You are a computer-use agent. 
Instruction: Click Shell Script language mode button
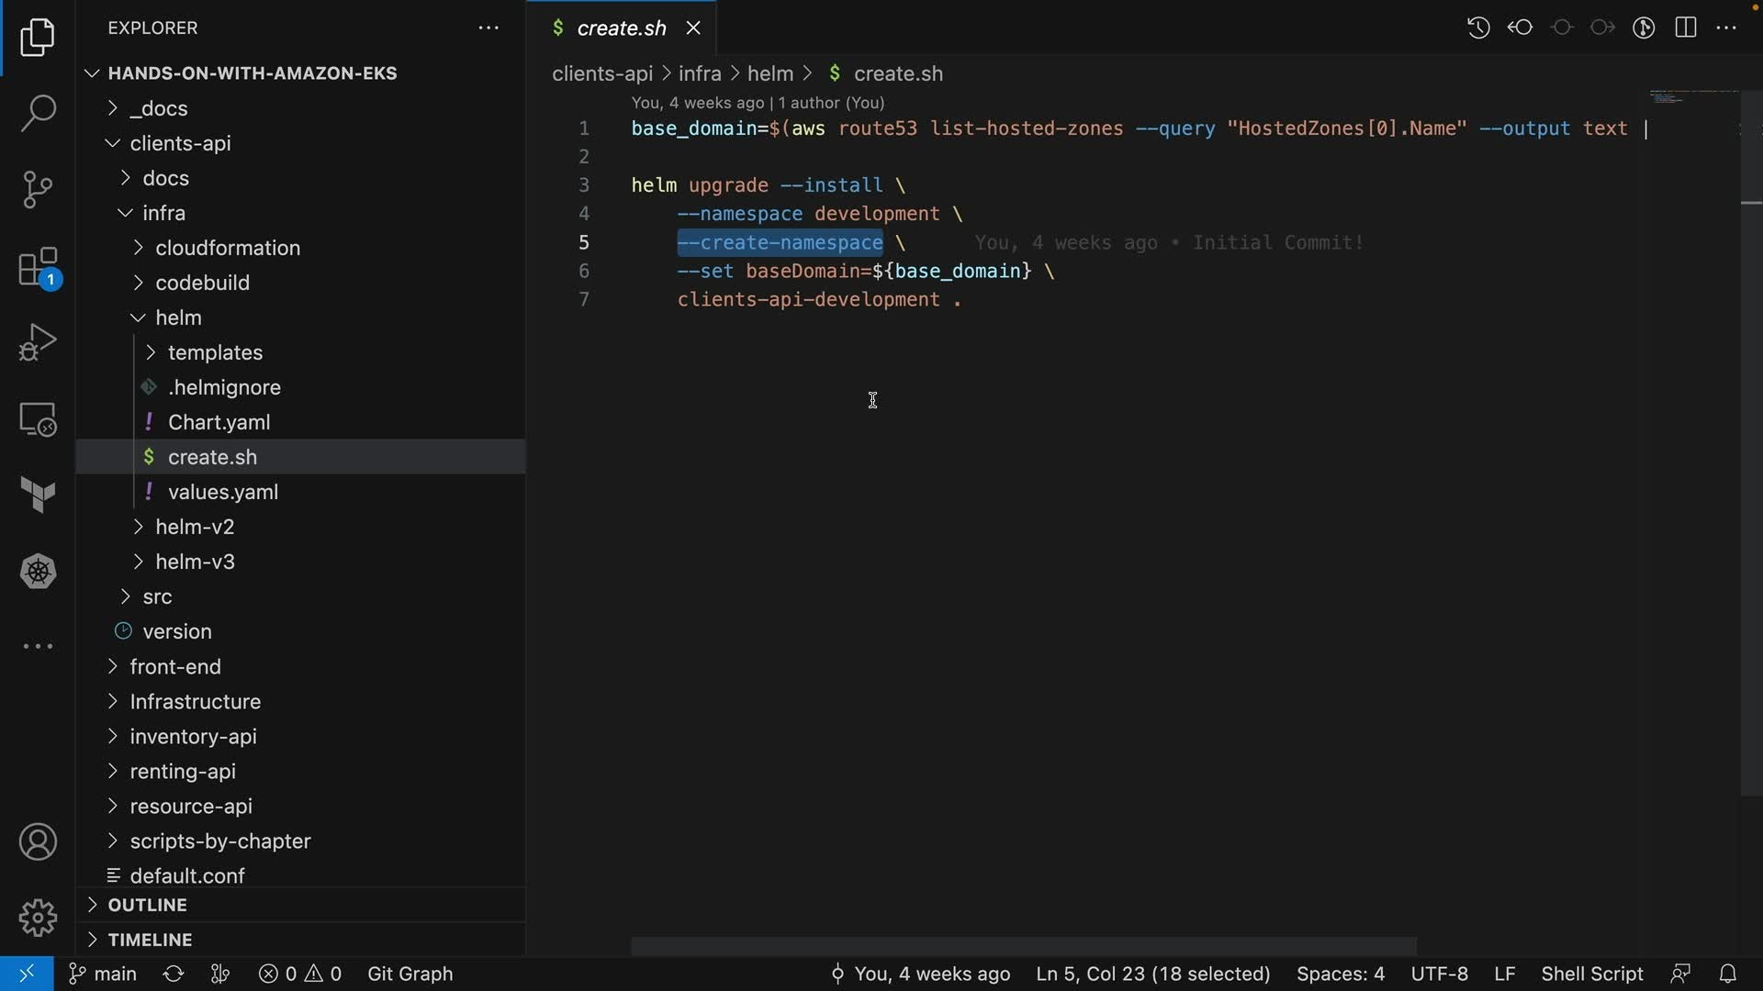click(1591, 974)
